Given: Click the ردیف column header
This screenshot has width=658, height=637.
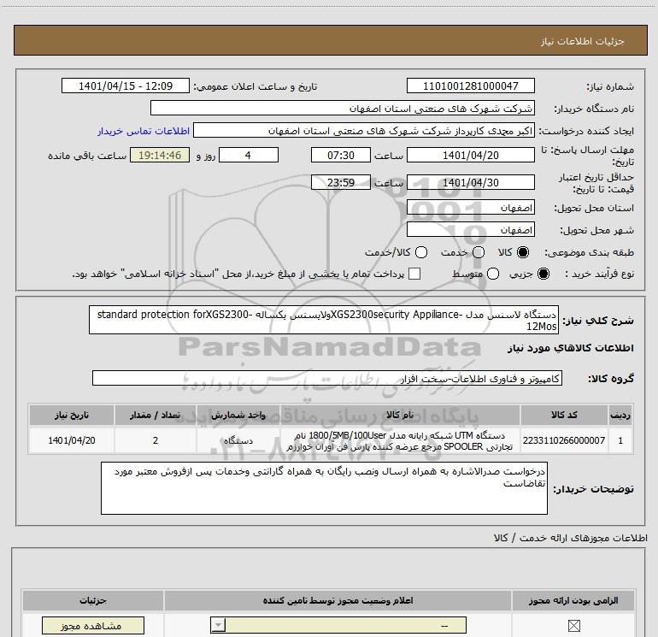Looking at the screenshot, I should 620,415.
